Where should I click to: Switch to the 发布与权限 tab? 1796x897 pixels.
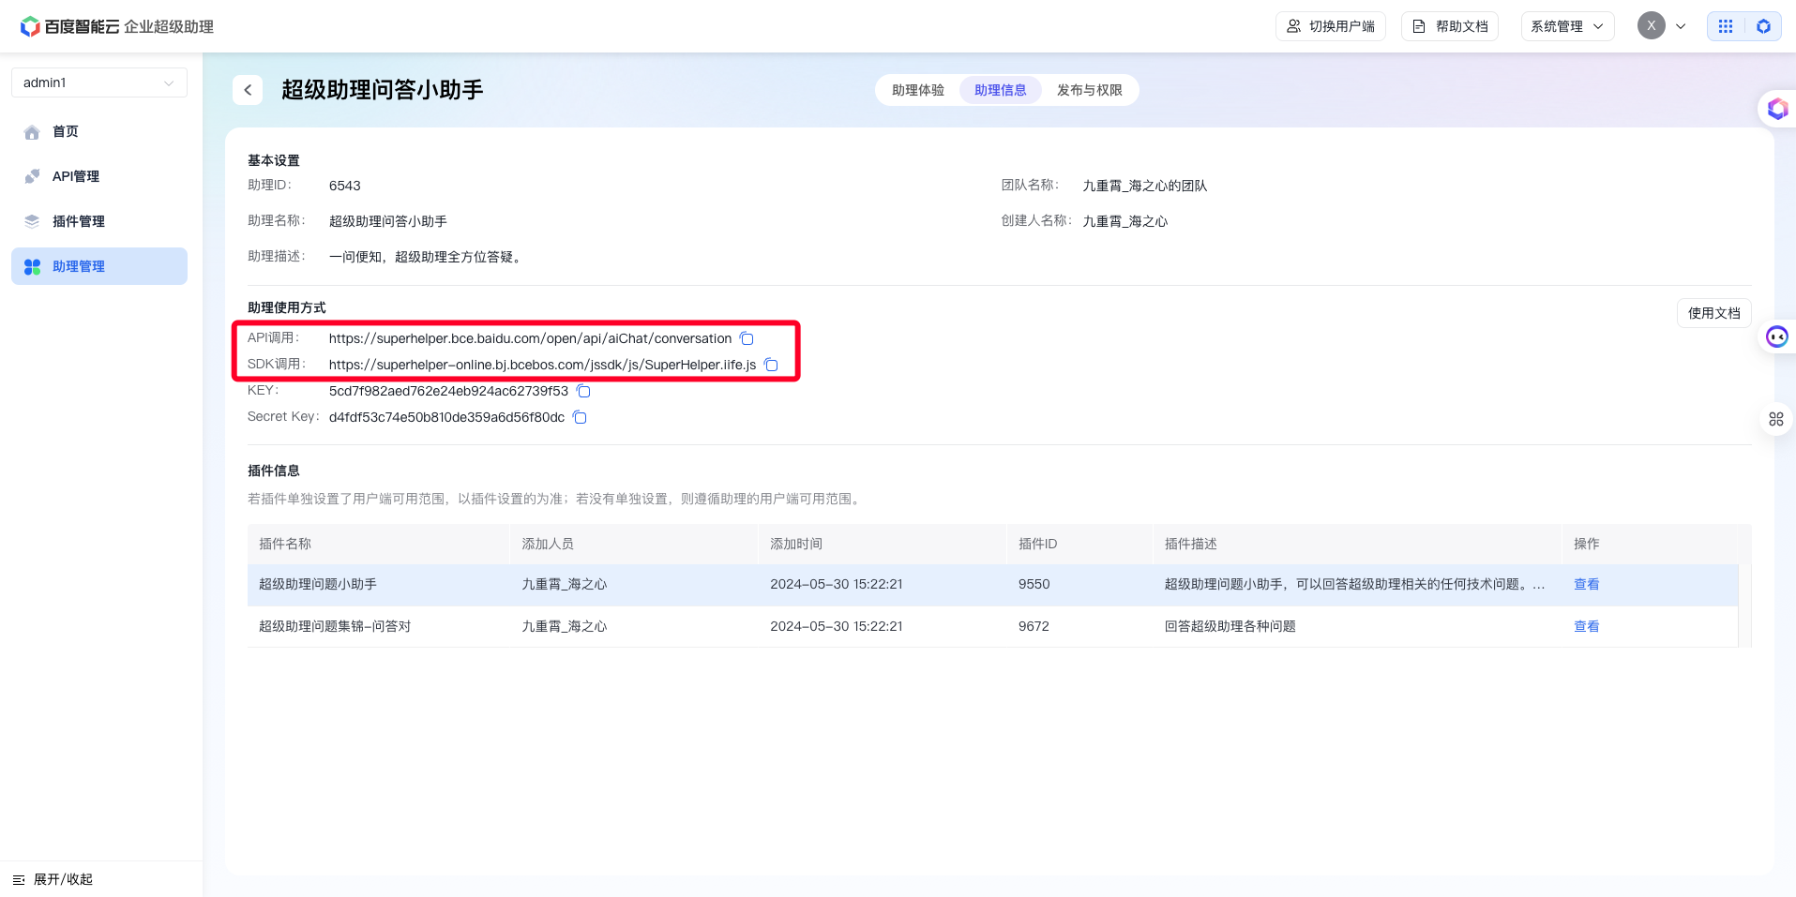pos(1090,90)
